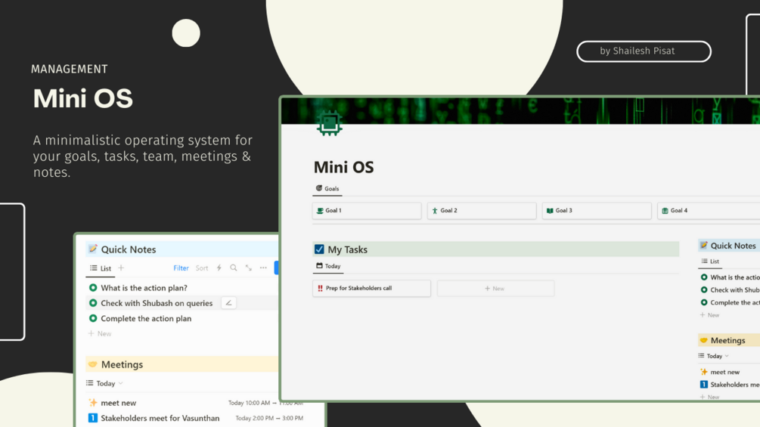
Task: Open note Check with Shubash on queries
Action: 157,303
